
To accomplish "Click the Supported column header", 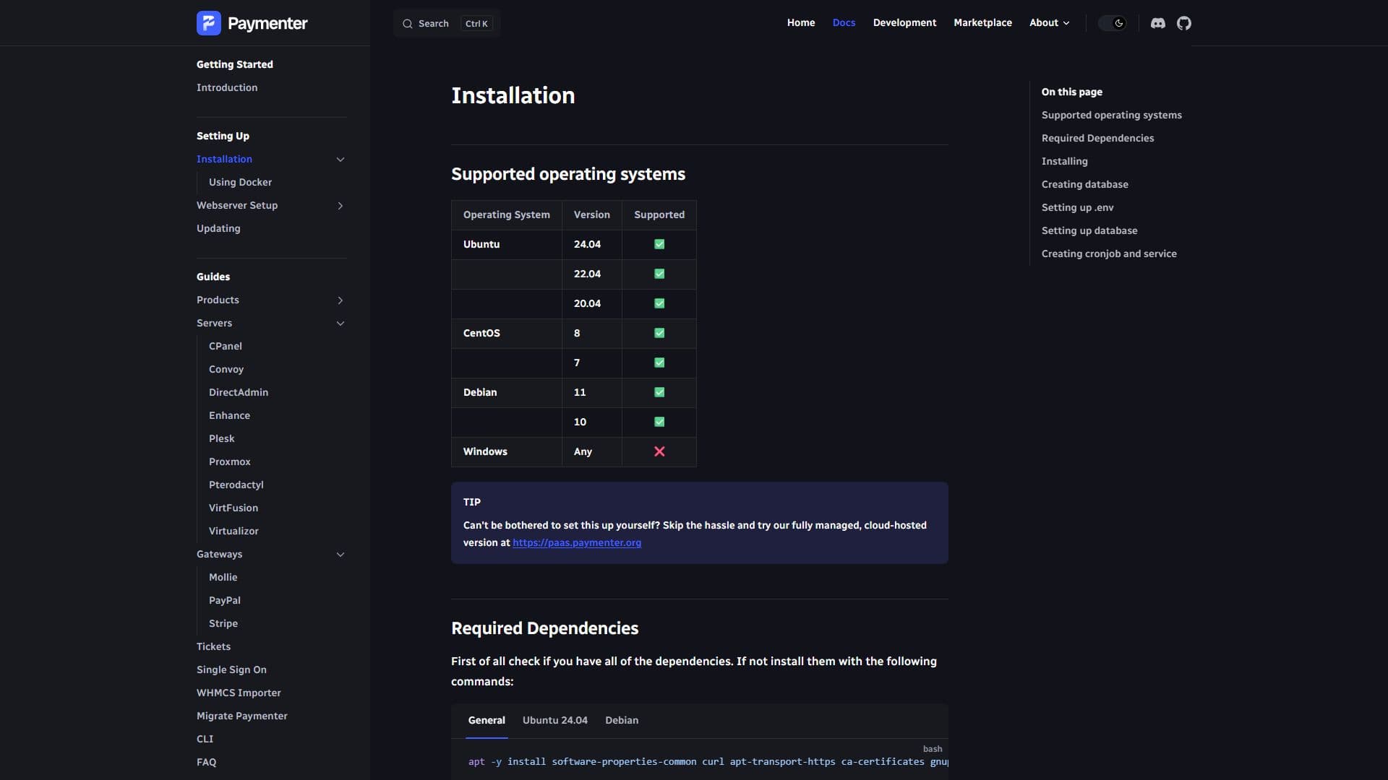I will tap(659, 215).
